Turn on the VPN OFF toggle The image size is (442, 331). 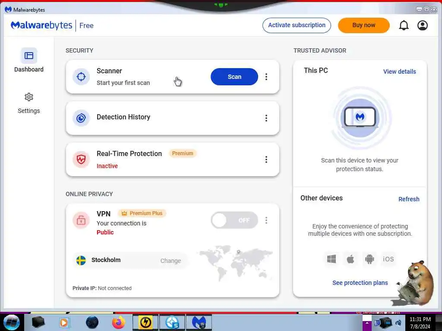click(234, 220)
